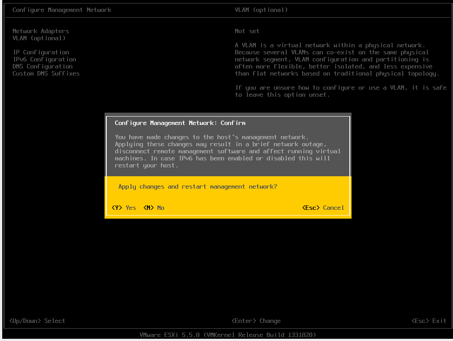Click the 'Apply changes and restart' prompt text
This screenshot has height=341, width=453.
(198, 186)
